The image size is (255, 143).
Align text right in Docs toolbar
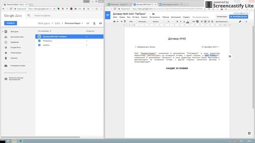209,21
